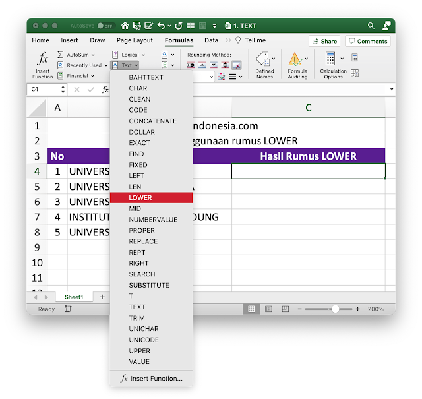Click the Save icon in quick access toolbar

[137, 26]
